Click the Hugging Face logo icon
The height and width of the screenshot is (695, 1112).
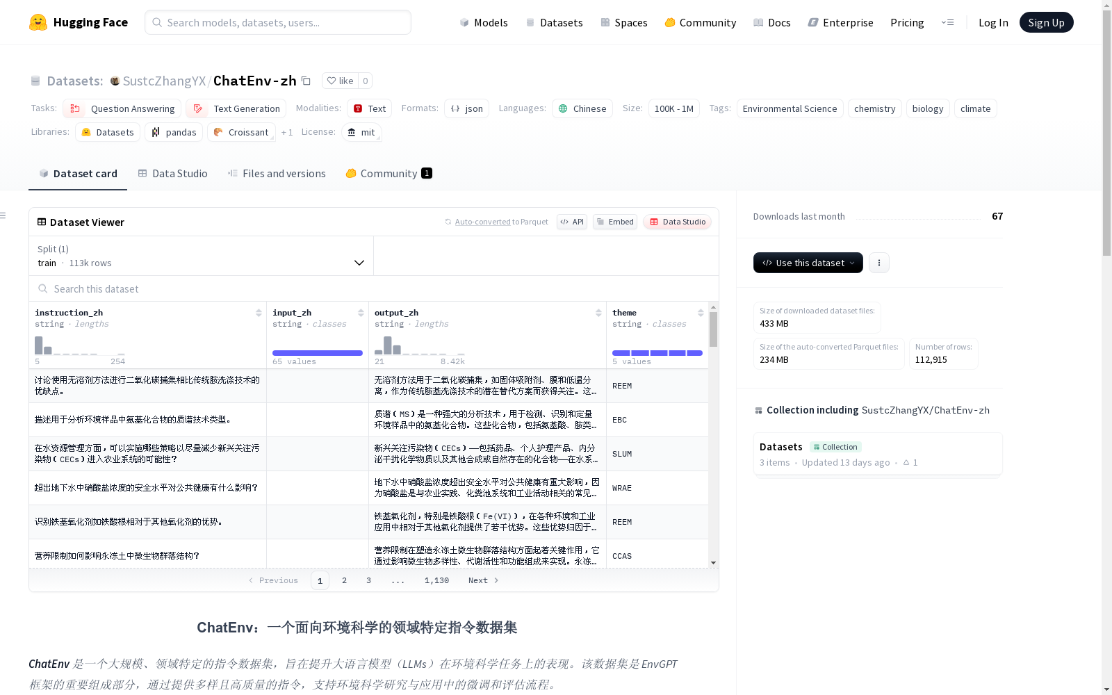pyautogui.click(x=38, y=22)
